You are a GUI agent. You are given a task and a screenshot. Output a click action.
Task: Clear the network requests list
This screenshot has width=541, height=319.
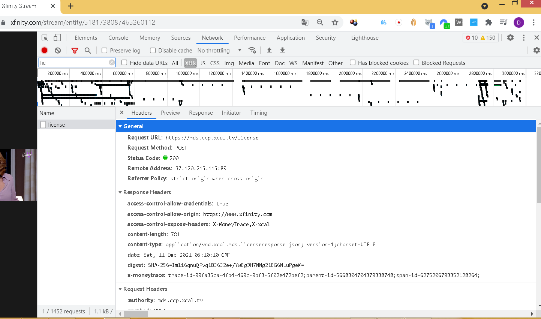click(57, 50)
